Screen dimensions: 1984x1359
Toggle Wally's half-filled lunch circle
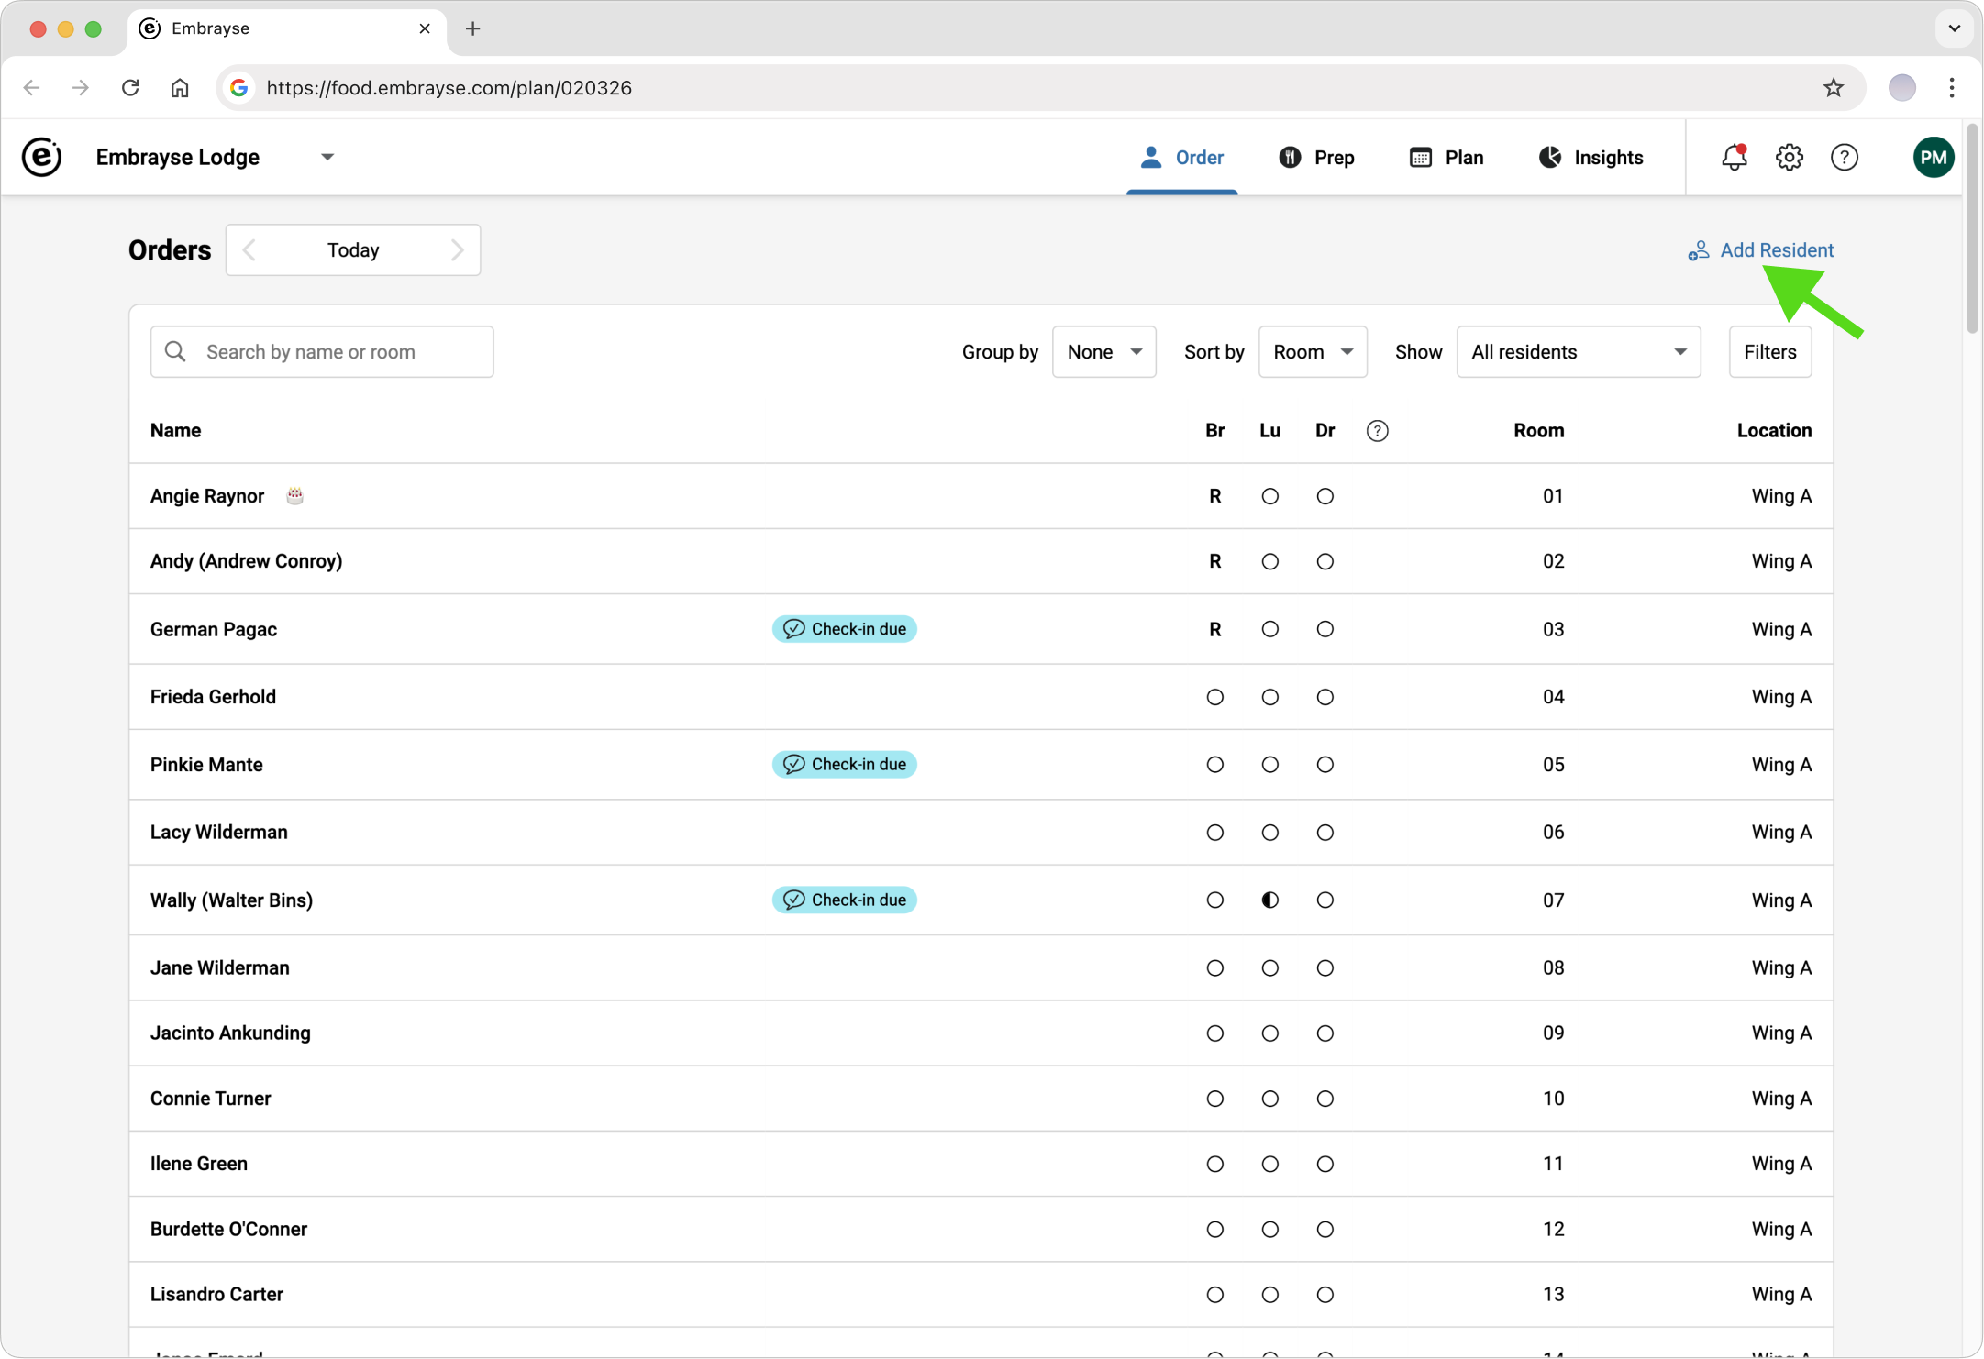click(x=1269, y=900)
